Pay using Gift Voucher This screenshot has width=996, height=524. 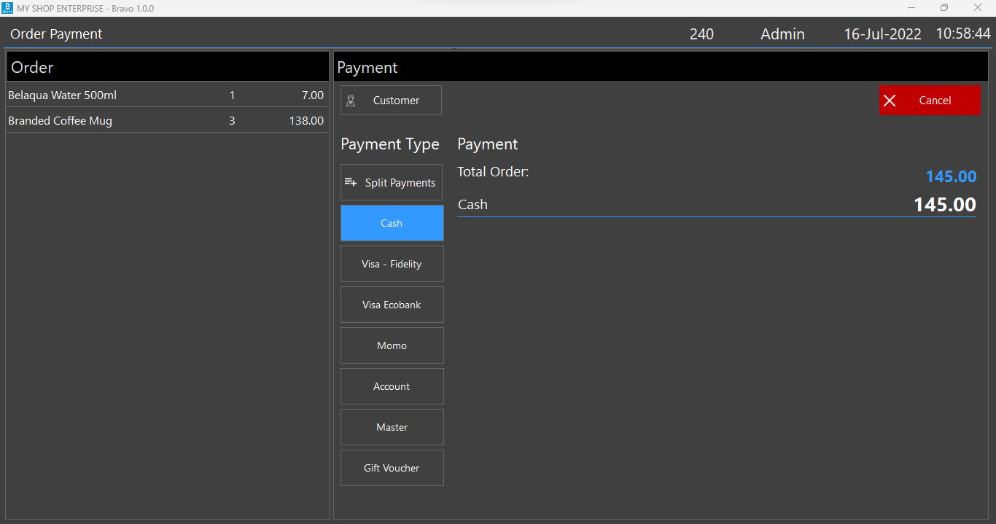392,468
